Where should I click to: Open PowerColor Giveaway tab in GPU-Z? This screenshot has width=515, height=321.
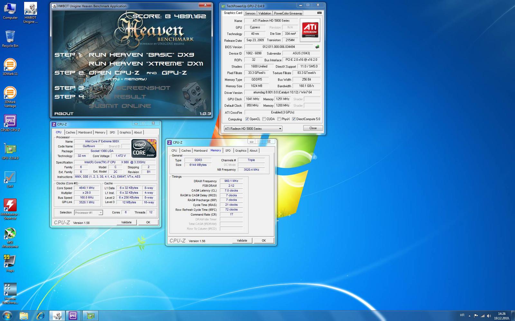(288, 13)
